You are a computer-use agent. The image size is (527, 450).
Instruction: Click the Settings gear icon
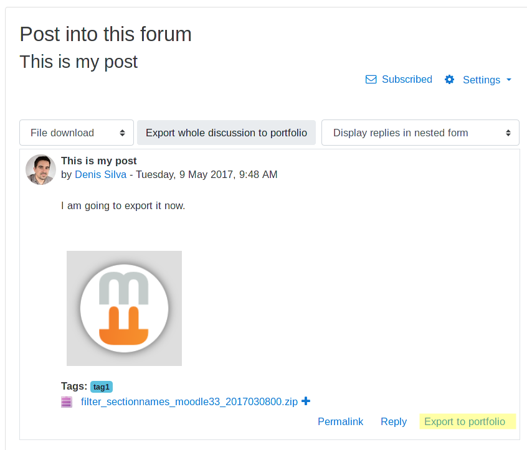click(449, 80)
